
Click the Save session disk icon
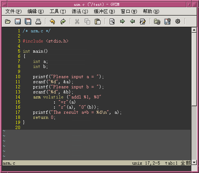(167, 21)
